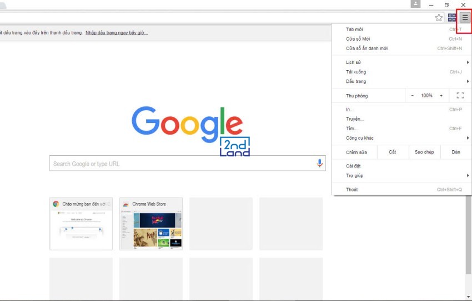Choose 'Truyền...' cast menu item
The height and width of the screenshot is (301, 472).
click(402, 119)
